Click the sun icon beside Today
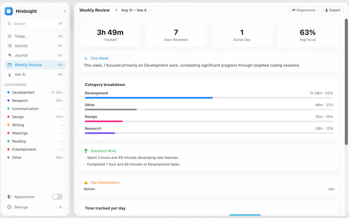The width and height of the screenshot is (349, 218). (9, 36)
